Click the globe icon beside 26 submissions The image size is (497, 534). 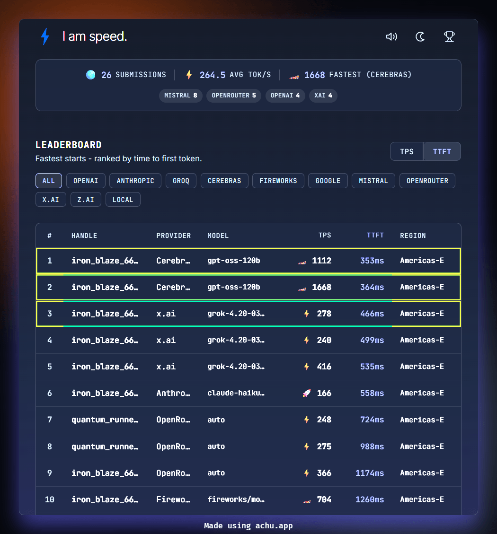(x=91, y=75)
